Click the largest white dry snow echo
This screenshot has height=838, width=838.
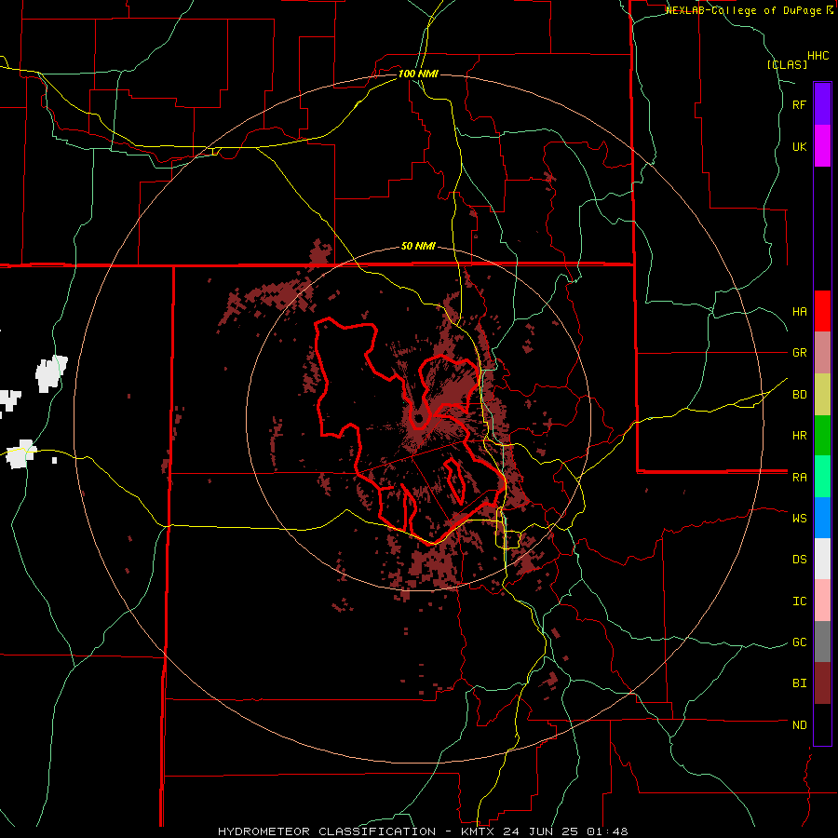51,373
